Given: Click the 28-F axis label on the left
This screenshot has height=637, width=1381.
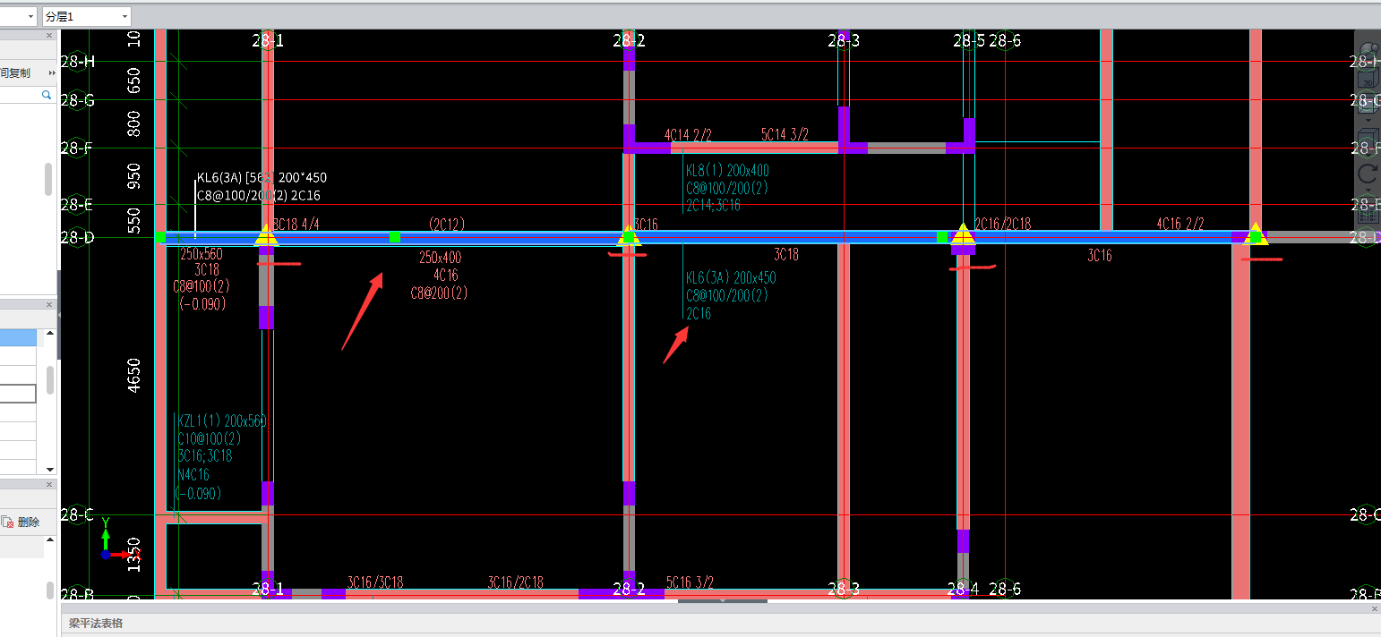Looking at the screenshot, I should click(x=77, y=148).
